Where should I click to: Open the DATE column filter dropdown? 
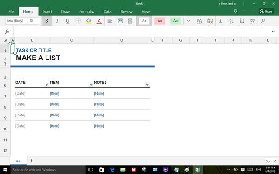coord(46,85)
